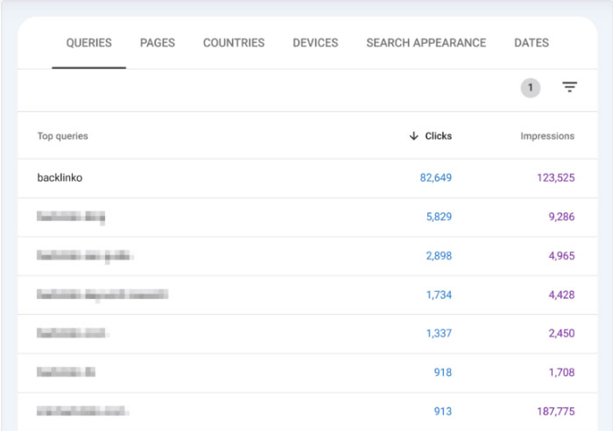613x431 pixels.
Task: Click the 123,525 impressions value
Action: (555, 177)
